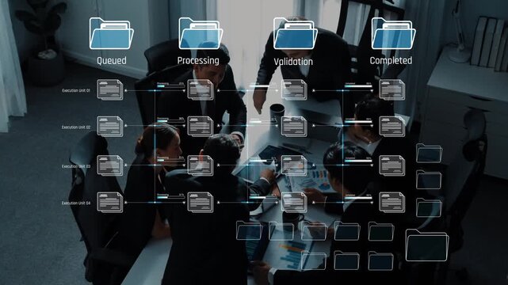508x285 pixels.
Task: Click Execution Unit 02 Validation progress bar
Action: point(263,122)
